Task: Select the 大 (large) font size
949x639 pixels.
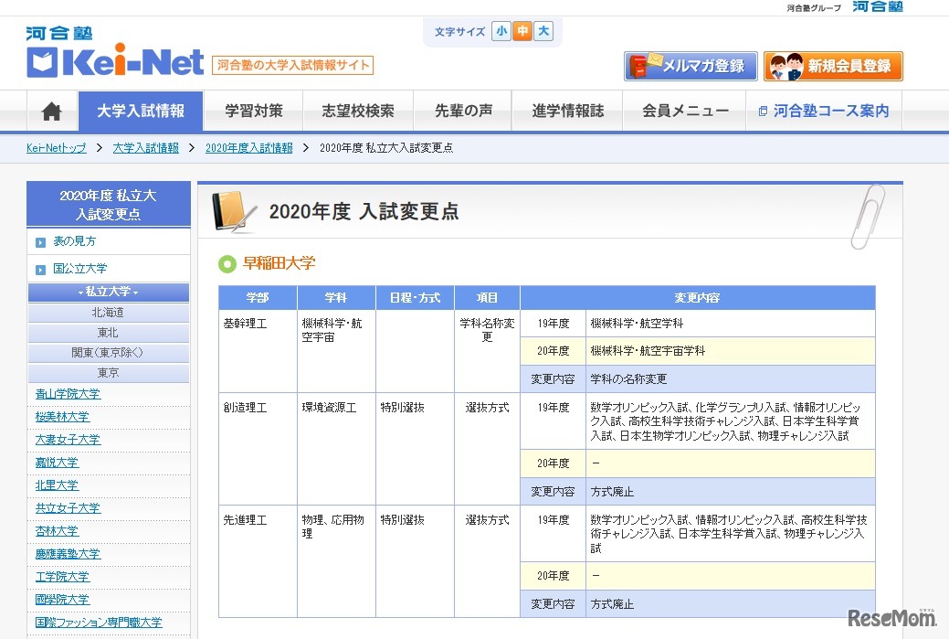Action: 543,30
